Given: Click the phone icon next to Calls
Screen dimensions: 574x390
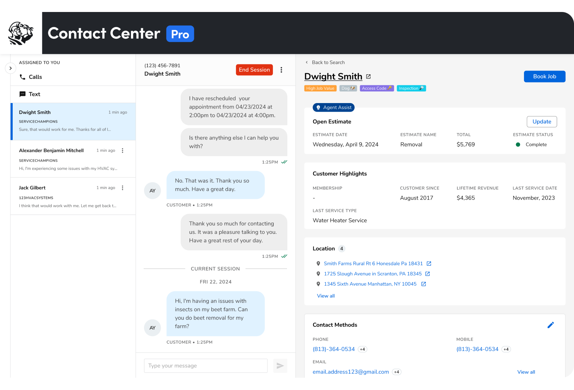Looking at the screenshot, I should pos(23,77).
